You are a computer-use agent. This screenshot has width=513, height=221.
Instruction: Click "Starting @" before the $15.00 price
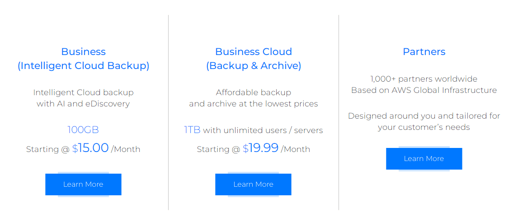(48, 149)
